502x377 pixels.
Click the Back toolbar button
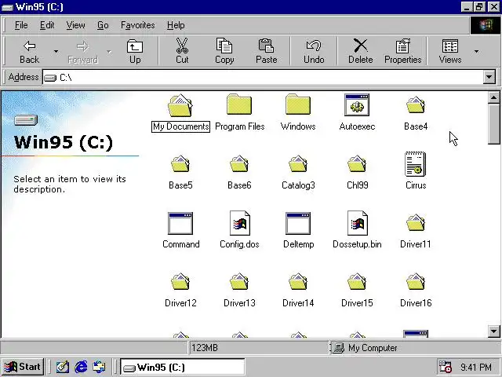[29, 51]
